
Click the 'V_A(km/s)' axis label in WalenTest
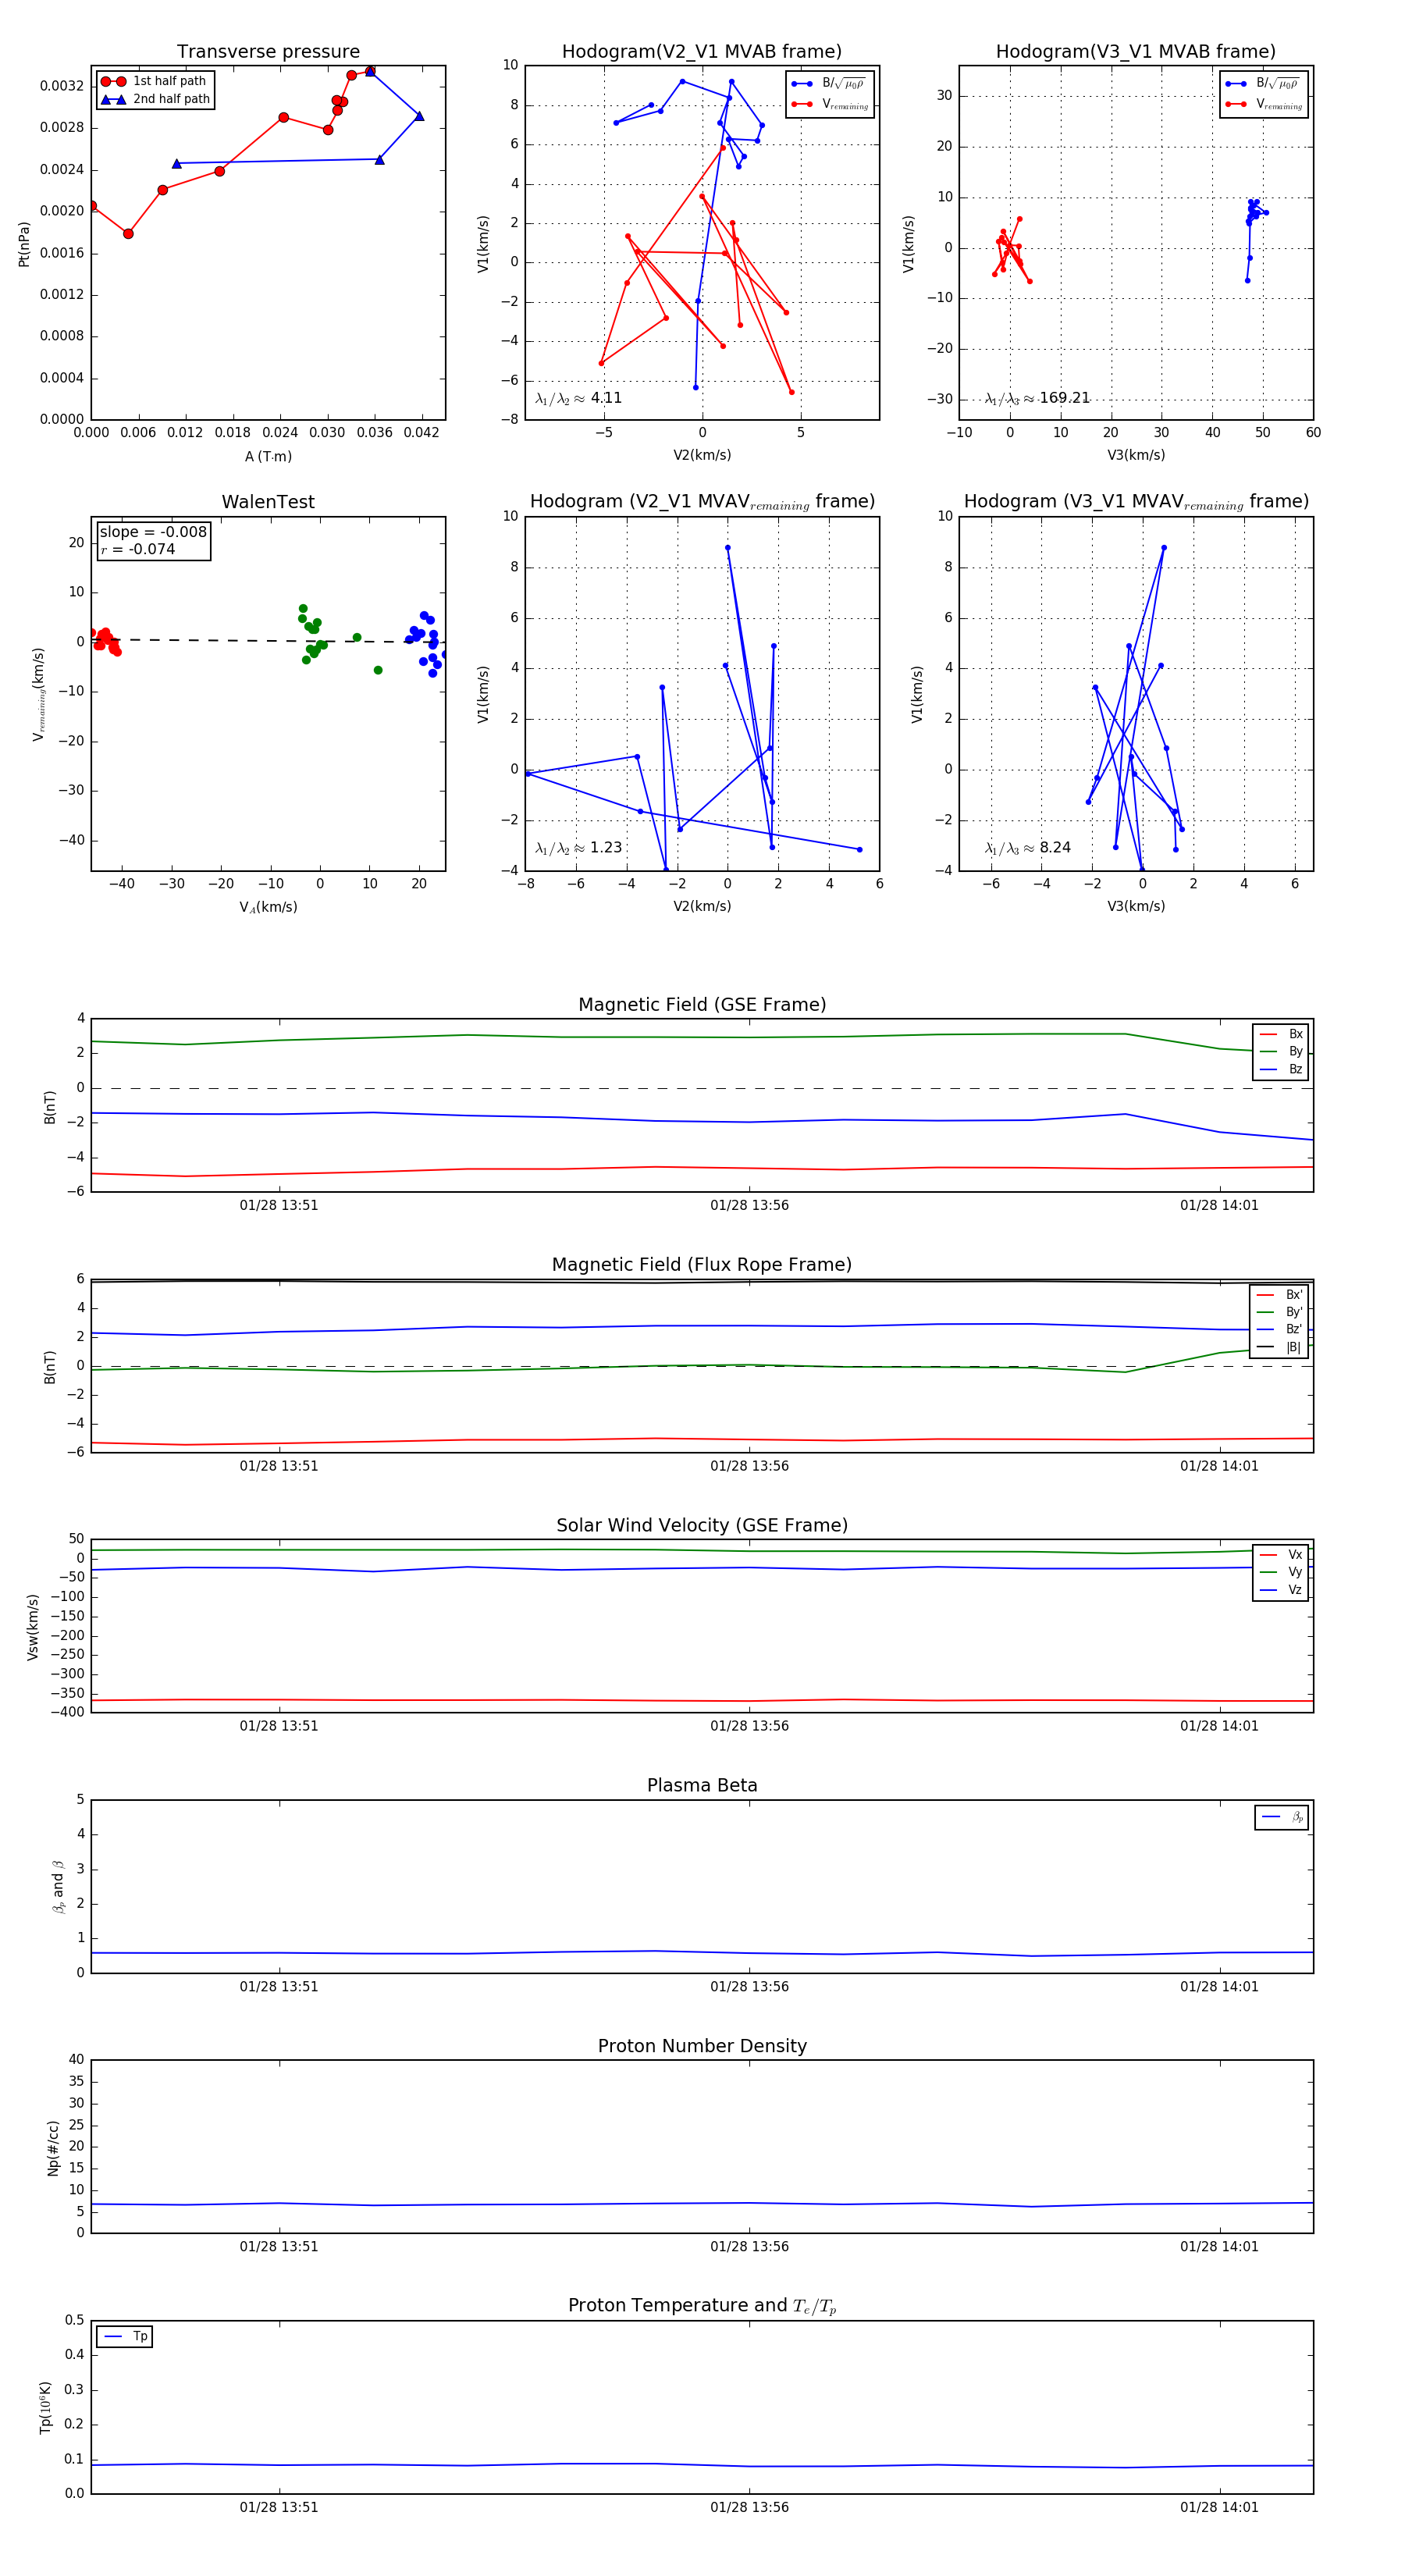click(x=268, y=907)
